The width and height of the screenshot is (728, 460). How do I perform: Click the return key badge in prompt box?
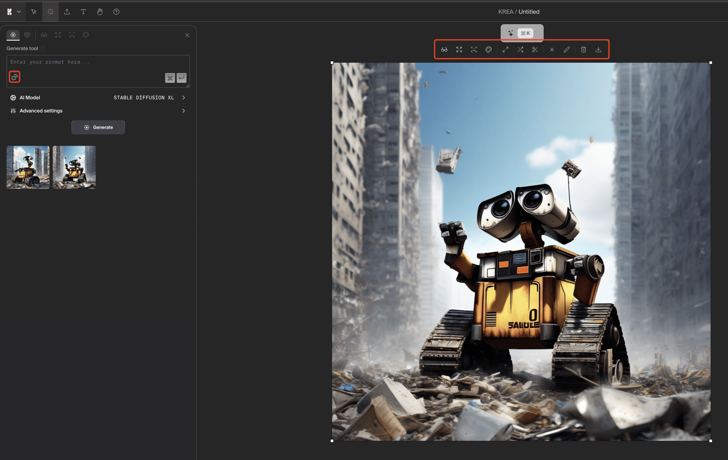tap(181, 78)
